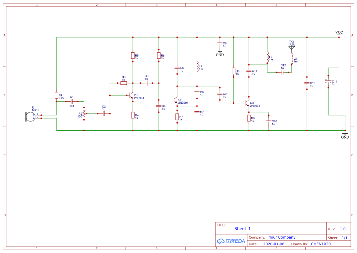Screen dimensions: 357x253
Task: Click the R2 potentiometer symbol
Action: pyautogui.click(x=84, y=113)
